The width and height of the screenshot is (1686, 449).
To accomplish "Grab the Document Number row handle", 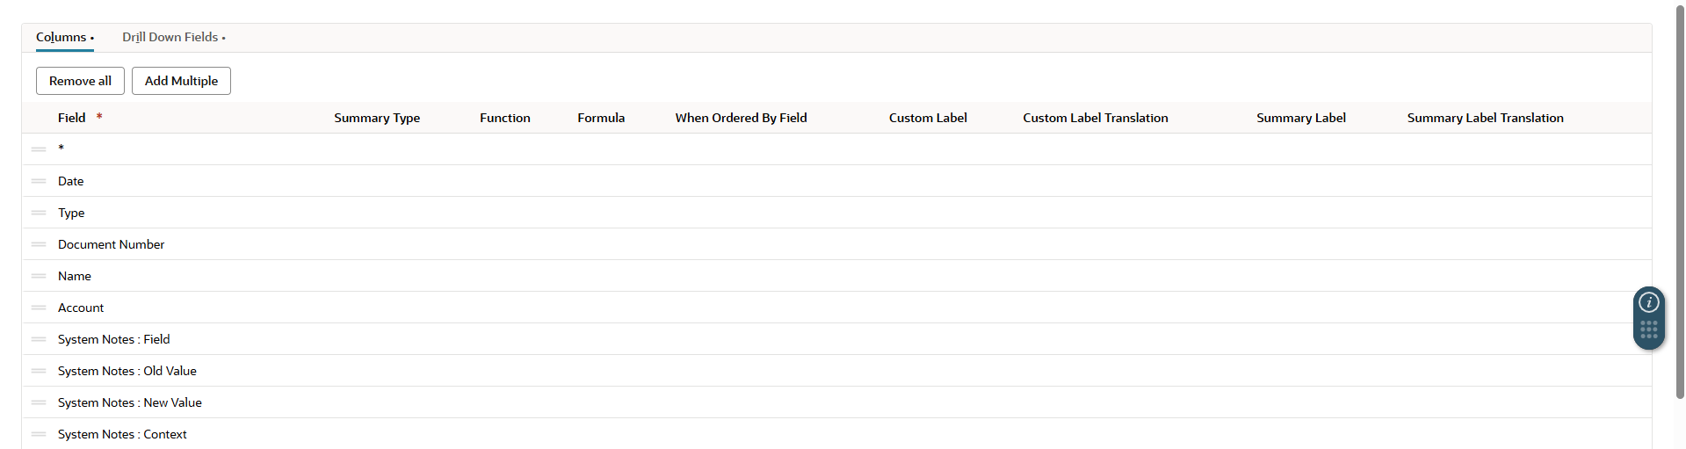I will point(39,244).
